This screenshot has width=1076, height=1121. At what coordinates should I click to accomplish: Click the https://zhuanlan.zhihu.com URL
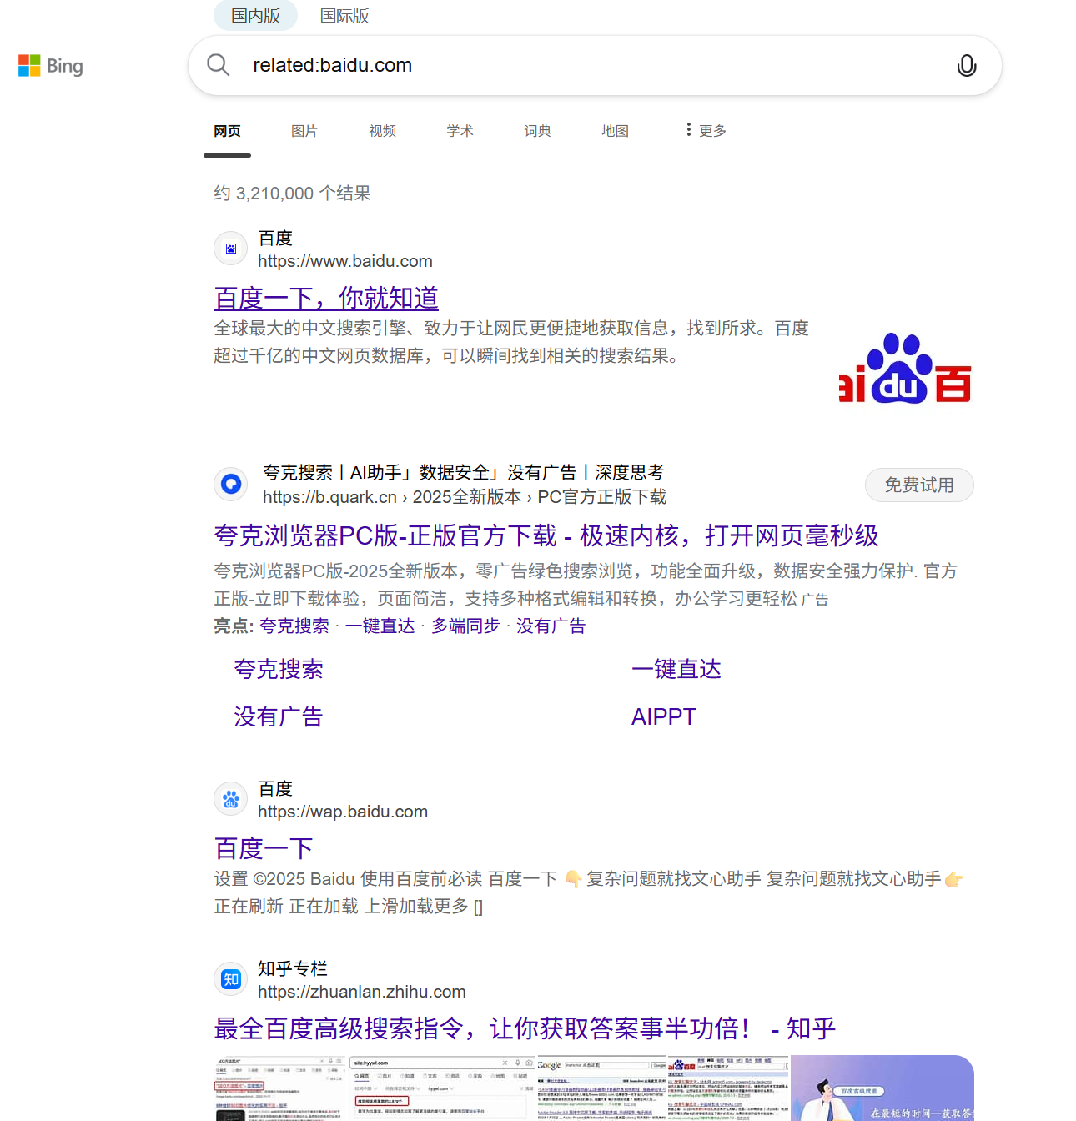(361, 992)
